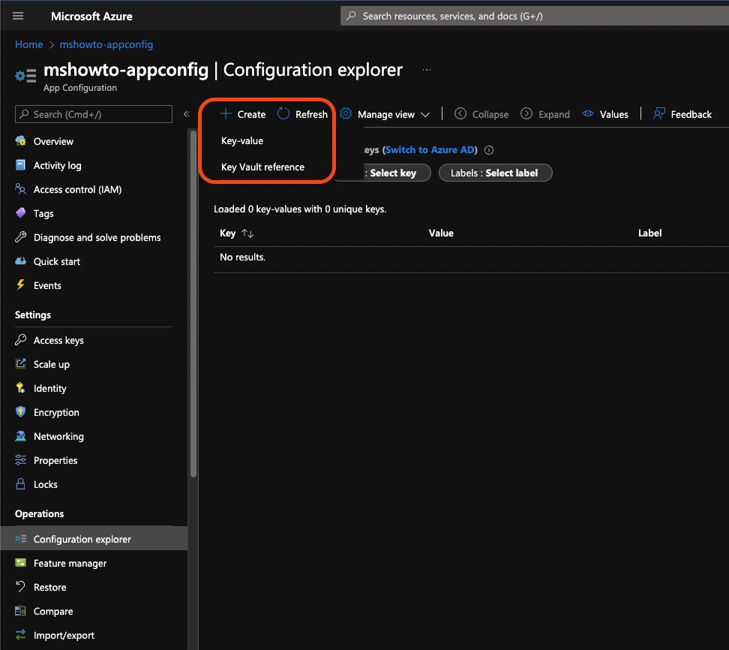This screenshot has height=650, width=729.
Task: Open the Compare page
Action: click(x=53, y=612)
